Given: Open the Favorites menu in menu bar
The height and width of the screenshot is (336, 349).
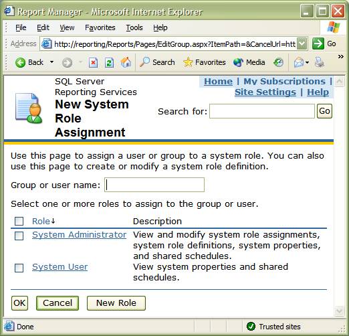Looking at the screenshot, I should coord(100,27).
